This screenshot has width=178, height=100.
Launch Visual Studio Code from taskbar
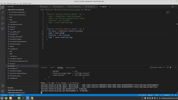[28, 98]
